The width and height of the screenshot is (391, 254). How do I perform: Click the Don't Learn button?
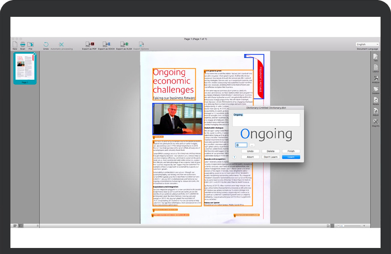[x=271, y=157]
